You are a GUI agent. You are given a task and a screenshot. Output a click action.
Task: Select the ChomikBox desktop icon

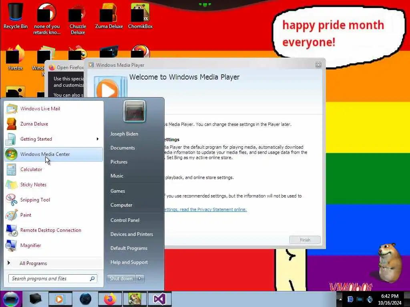141,16
